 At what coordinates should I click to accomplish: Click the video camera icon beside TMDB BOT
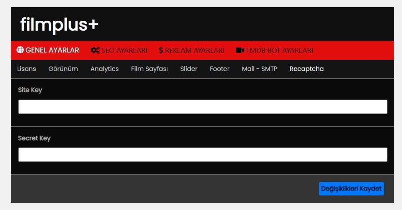[240, 50]
